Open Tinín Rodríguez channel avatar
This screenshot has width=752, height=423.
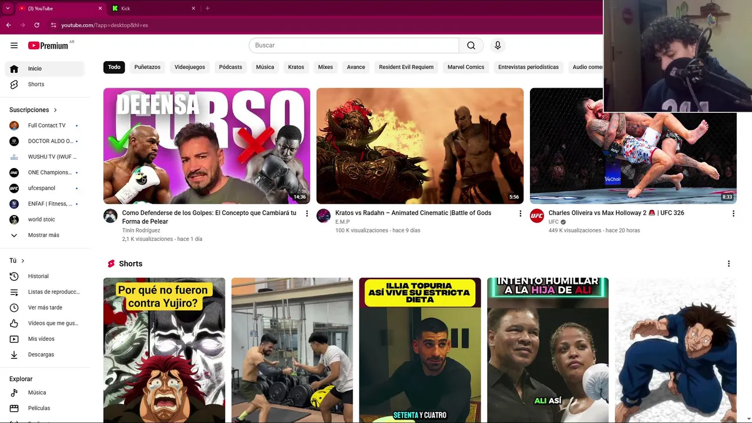pyautogui.click(x=110, y=216)
